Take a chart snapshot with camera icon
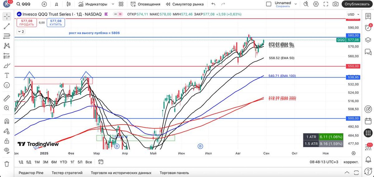 [x=335, y=4]
